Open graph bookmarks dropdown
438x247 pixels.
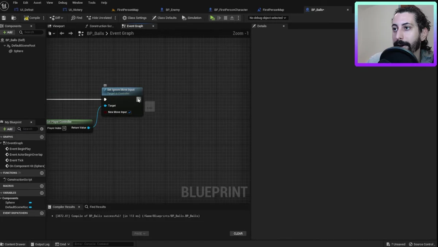point(51,33)
